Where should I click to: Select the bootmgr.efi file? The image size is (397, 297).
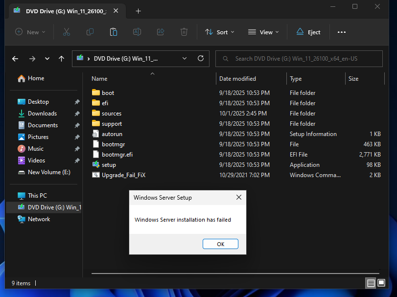pyautogui.click(x=112, y=155)
